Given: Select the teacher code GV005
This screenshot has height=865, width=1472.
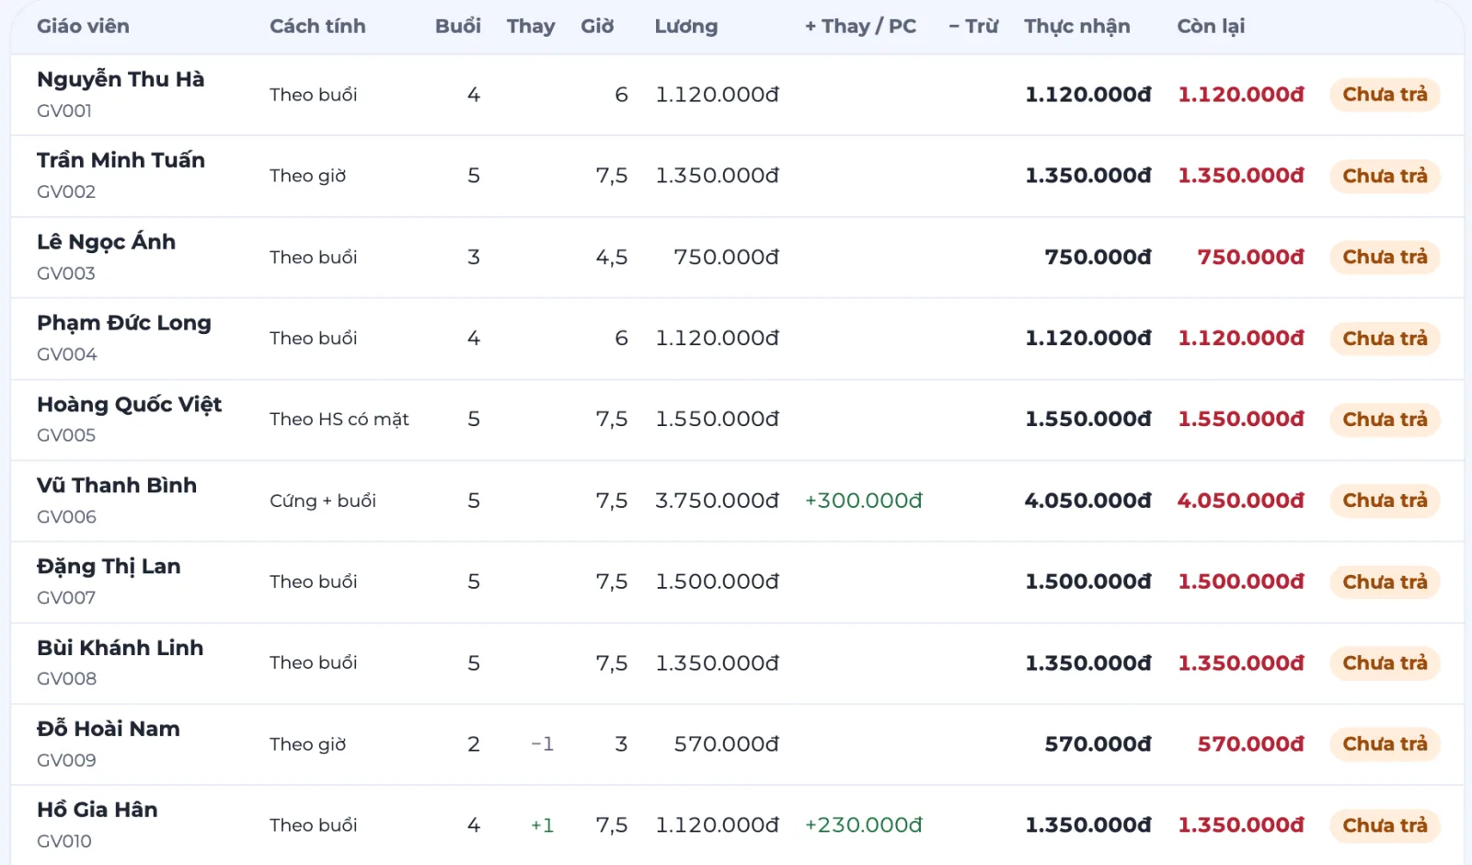Looking at the screenshot, I should coord(66,435).
